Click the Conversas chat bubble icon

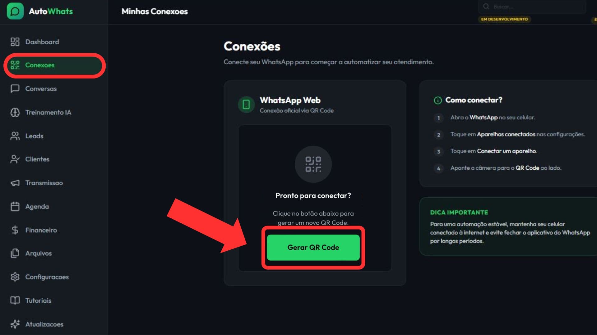15,89
